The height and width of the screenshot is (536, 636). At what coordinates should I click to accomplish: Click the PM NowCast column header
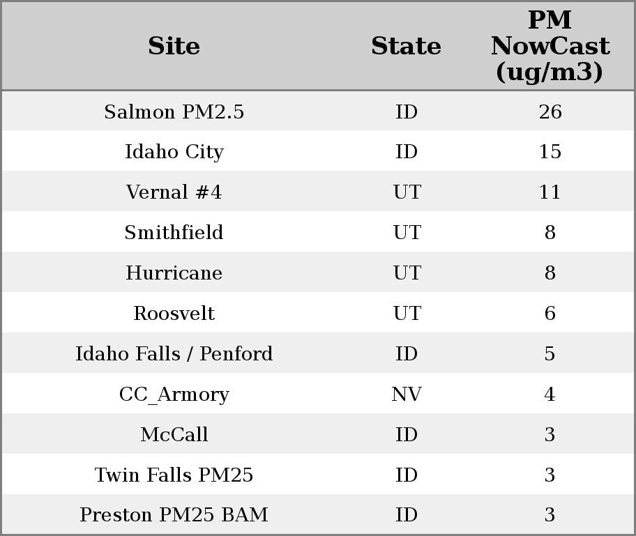[x=550, y=46]
